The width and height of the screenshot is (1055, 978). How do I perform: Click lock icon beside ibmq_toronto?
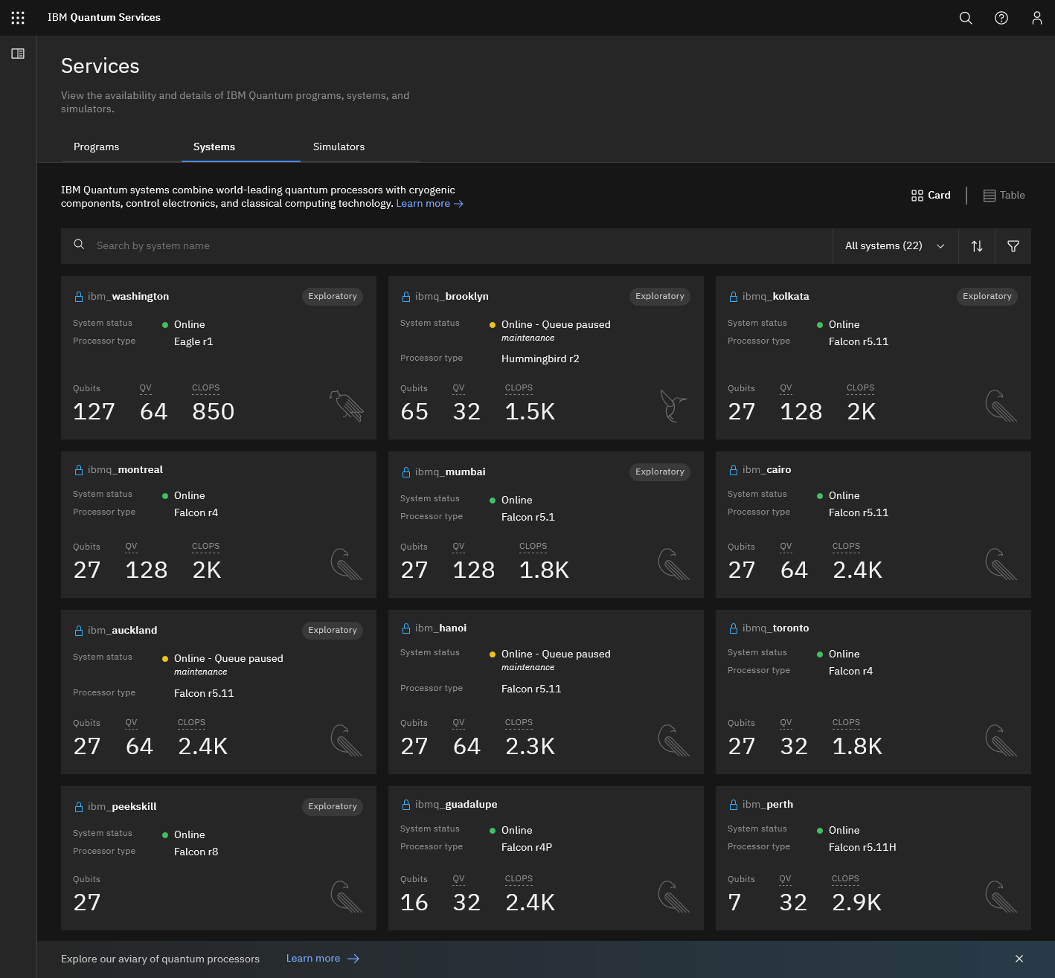coord(734,628)
